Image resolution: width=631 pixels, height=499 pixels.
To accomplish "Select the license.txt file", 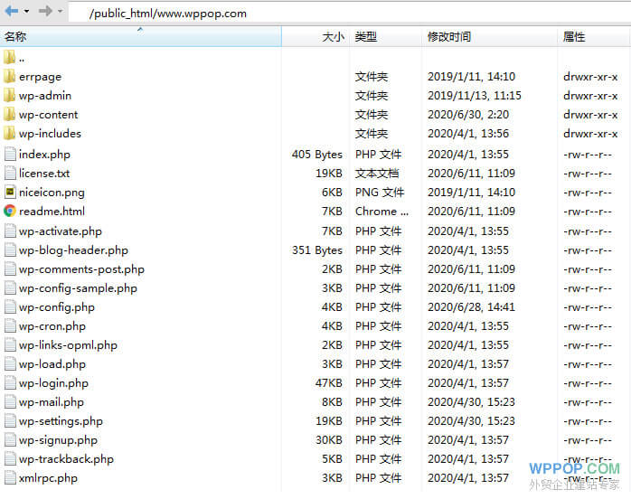I will tap(44, 173).
